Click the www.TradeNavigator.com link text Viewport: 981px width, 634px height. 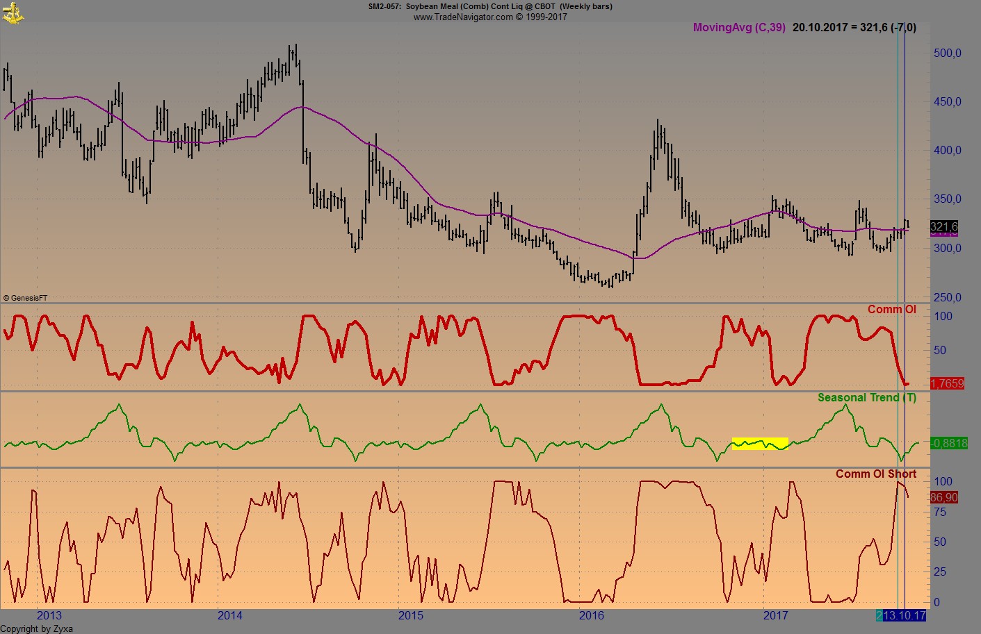463,17
